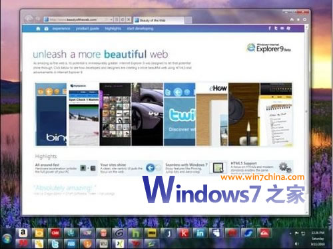
Task: Launch the IMDb pinned site in taskbar
Action: pos(152,233)
